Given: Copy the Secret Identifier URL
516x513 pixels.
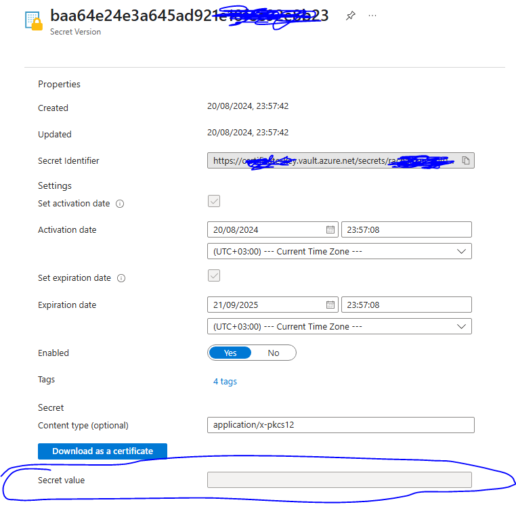Looking at the screenshot, I should coord(466,160).
